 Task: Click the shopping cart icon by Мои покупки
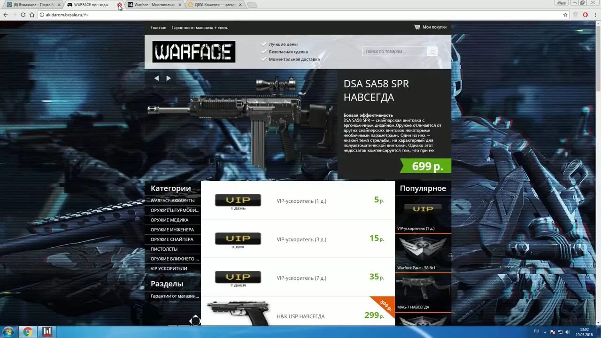[x=417, y=27]
